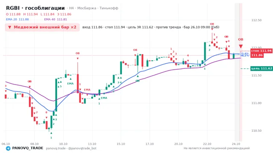This screenshot has height=153, width=273.
Task: Click the 111.00 price axis label
Action: [x=256, y=103]
